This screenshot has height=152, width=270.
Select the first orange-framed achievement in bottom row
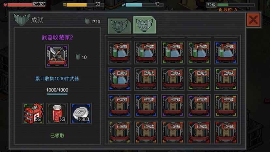(146, 132)
